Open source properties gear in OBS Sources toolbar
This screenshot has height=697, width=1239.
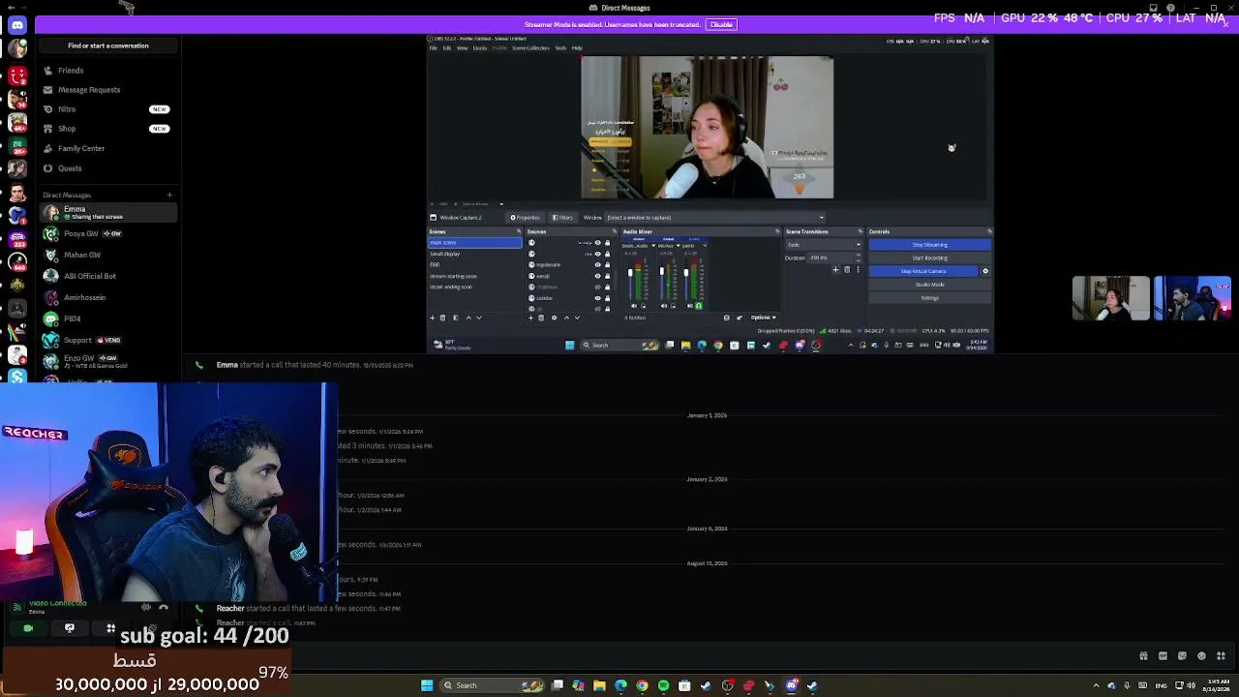(554, 318)
